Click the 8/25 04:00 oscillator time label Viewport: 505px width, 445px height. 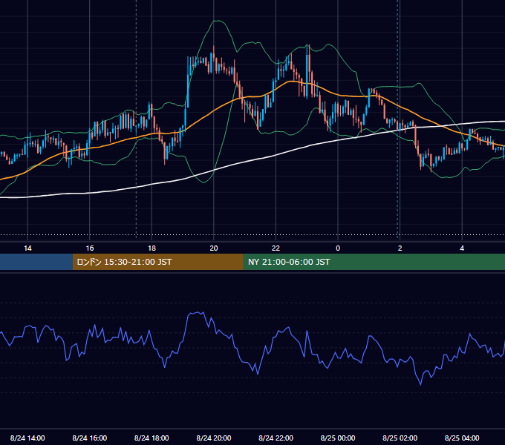click(462, 438)
